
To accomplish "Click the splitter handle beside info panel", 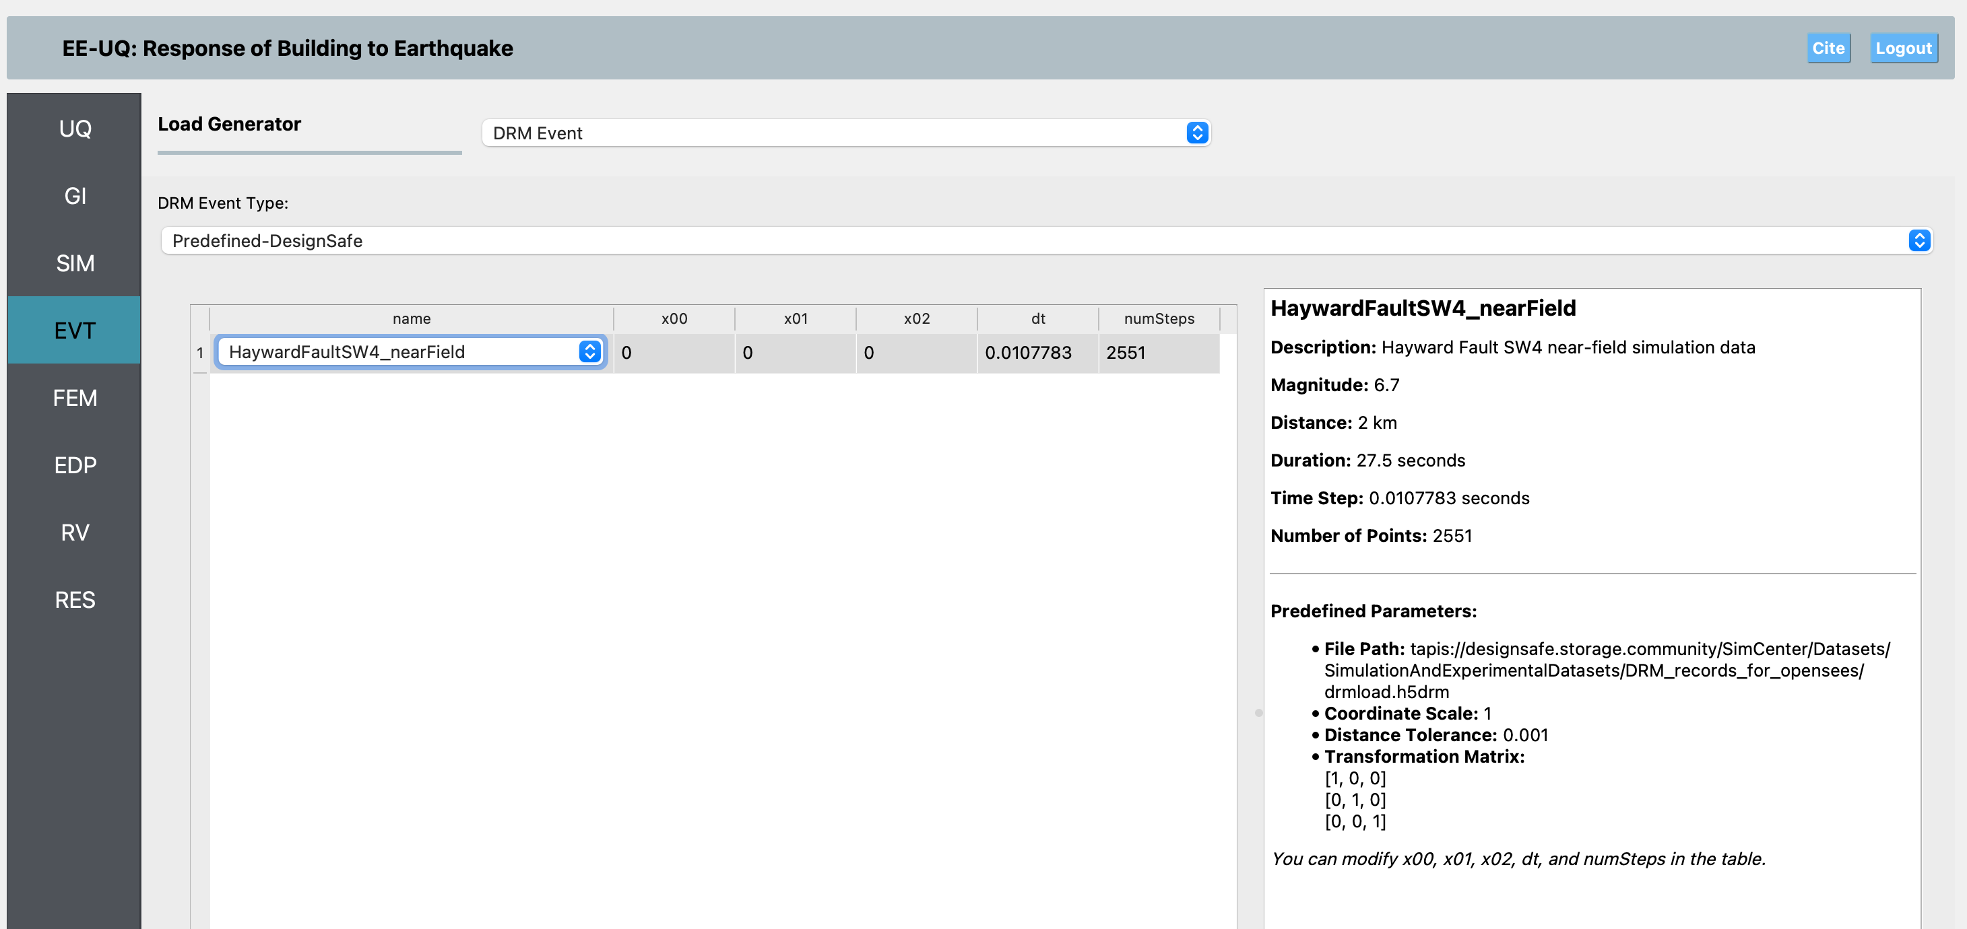I will [x=1258, y=712].
